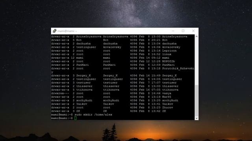Click the terminal scrollbar up arrow
Viewport: 252px width, 141px height.
(196, 36)
